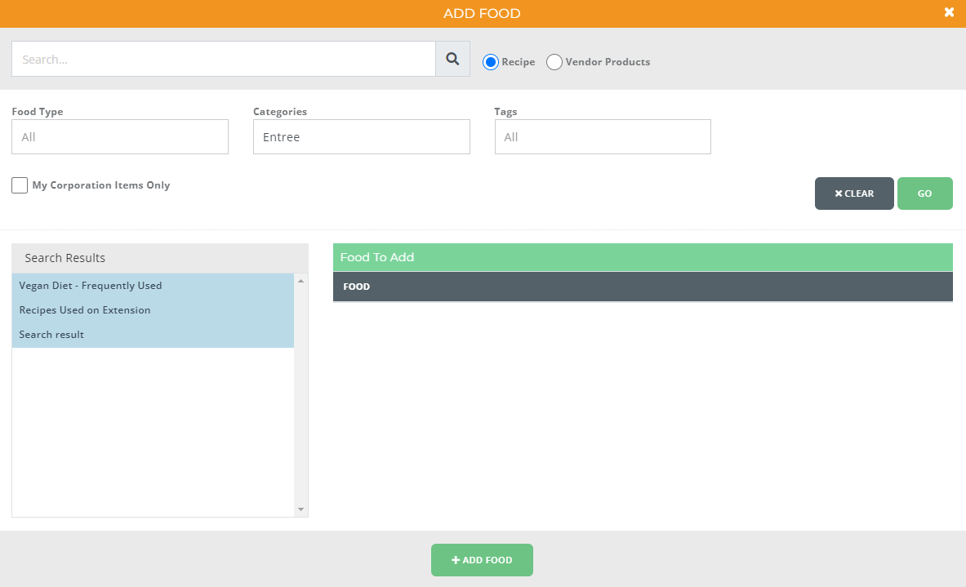This screenshot has width=966, height=587.
Task: Select Recipes Used on Extension result
Action: pyautogui.click(x=84, y=310)
